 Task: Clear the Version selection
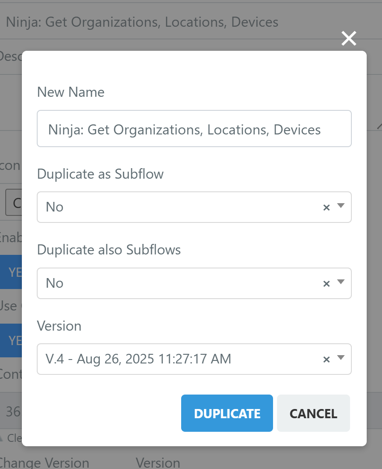point(326,359)
